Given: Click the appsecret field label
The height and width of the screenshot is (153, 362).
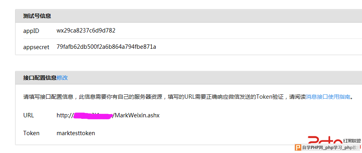Looking at the screenshot, I should 36,47.
